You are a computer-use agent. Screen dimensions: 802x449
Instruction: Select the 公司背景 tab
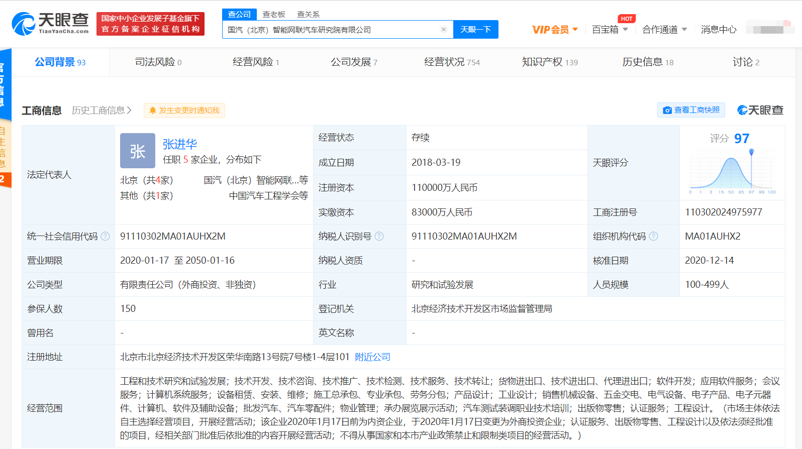60,62
